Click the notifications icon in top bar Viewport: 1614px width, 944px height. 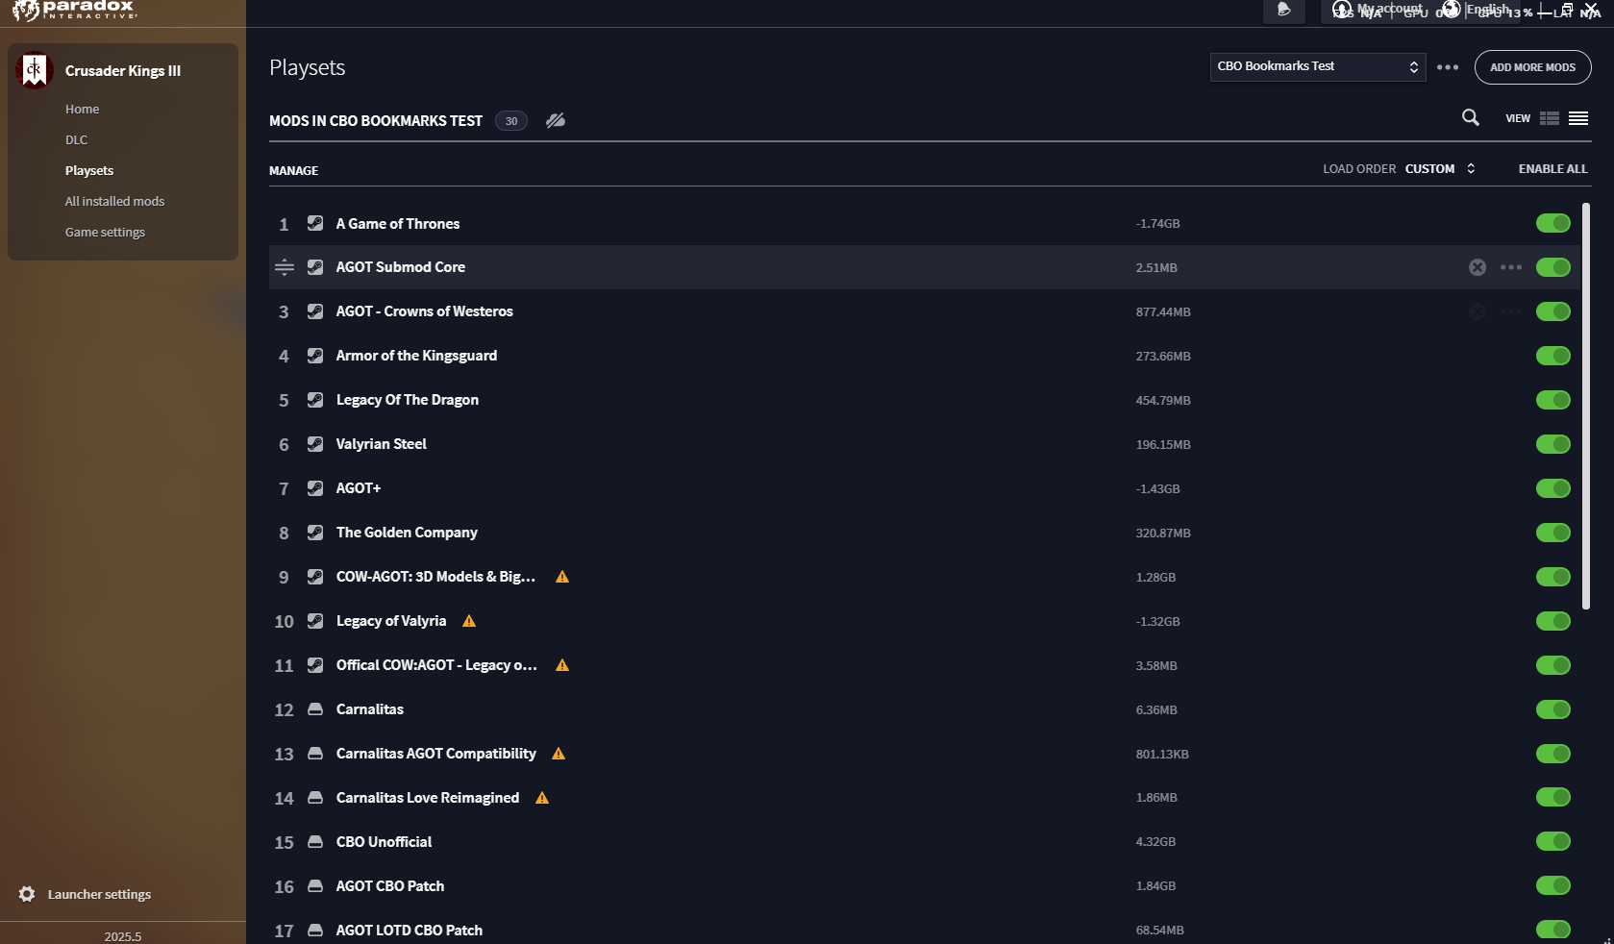(x=1283, y=10)
